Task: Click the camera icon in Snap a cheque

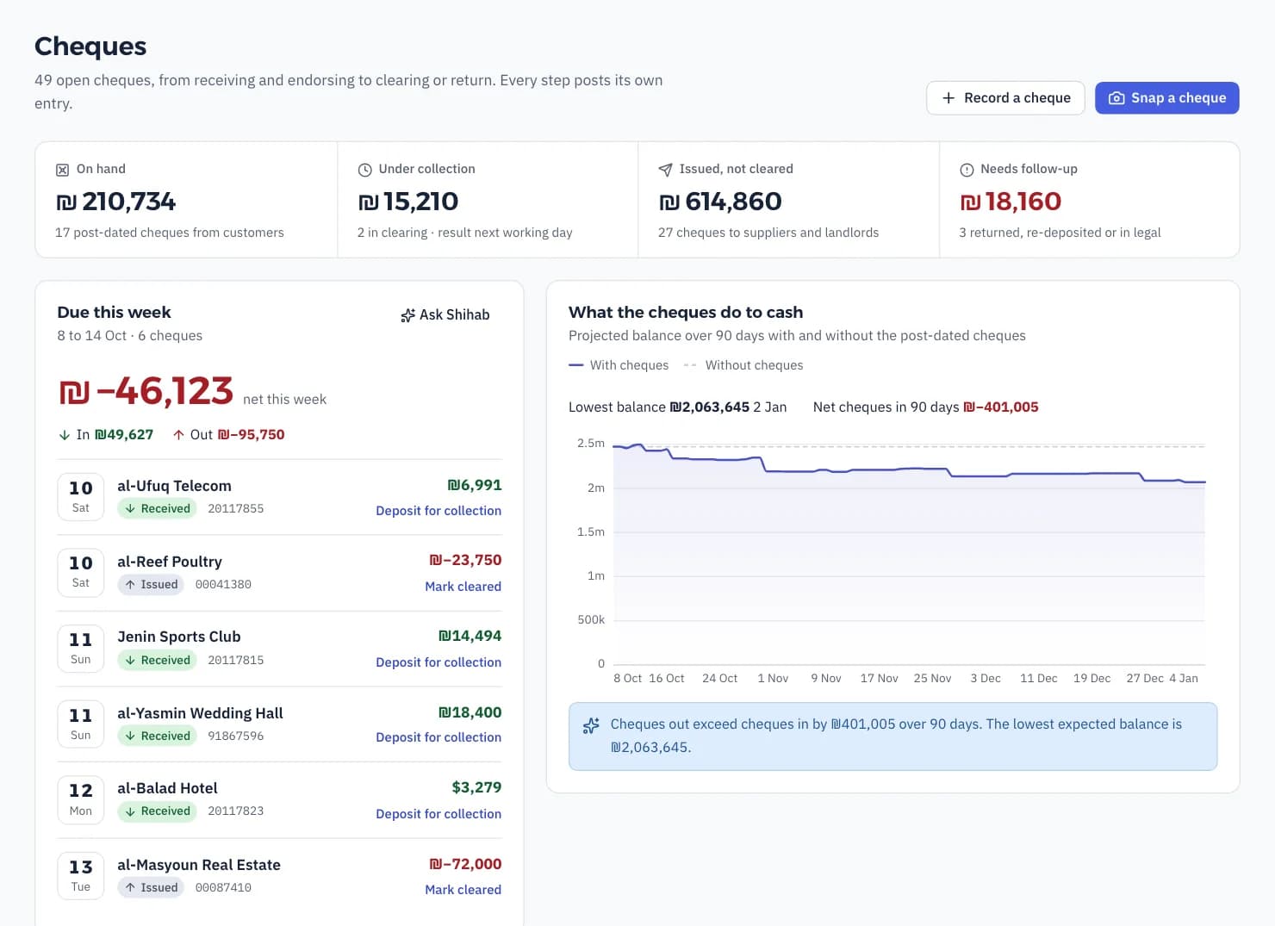Action: point(1116,98)
